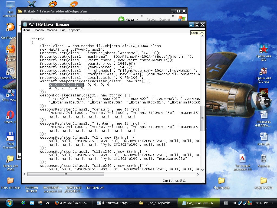Select the моли.doc Word document icon

[x=263, y=136]
